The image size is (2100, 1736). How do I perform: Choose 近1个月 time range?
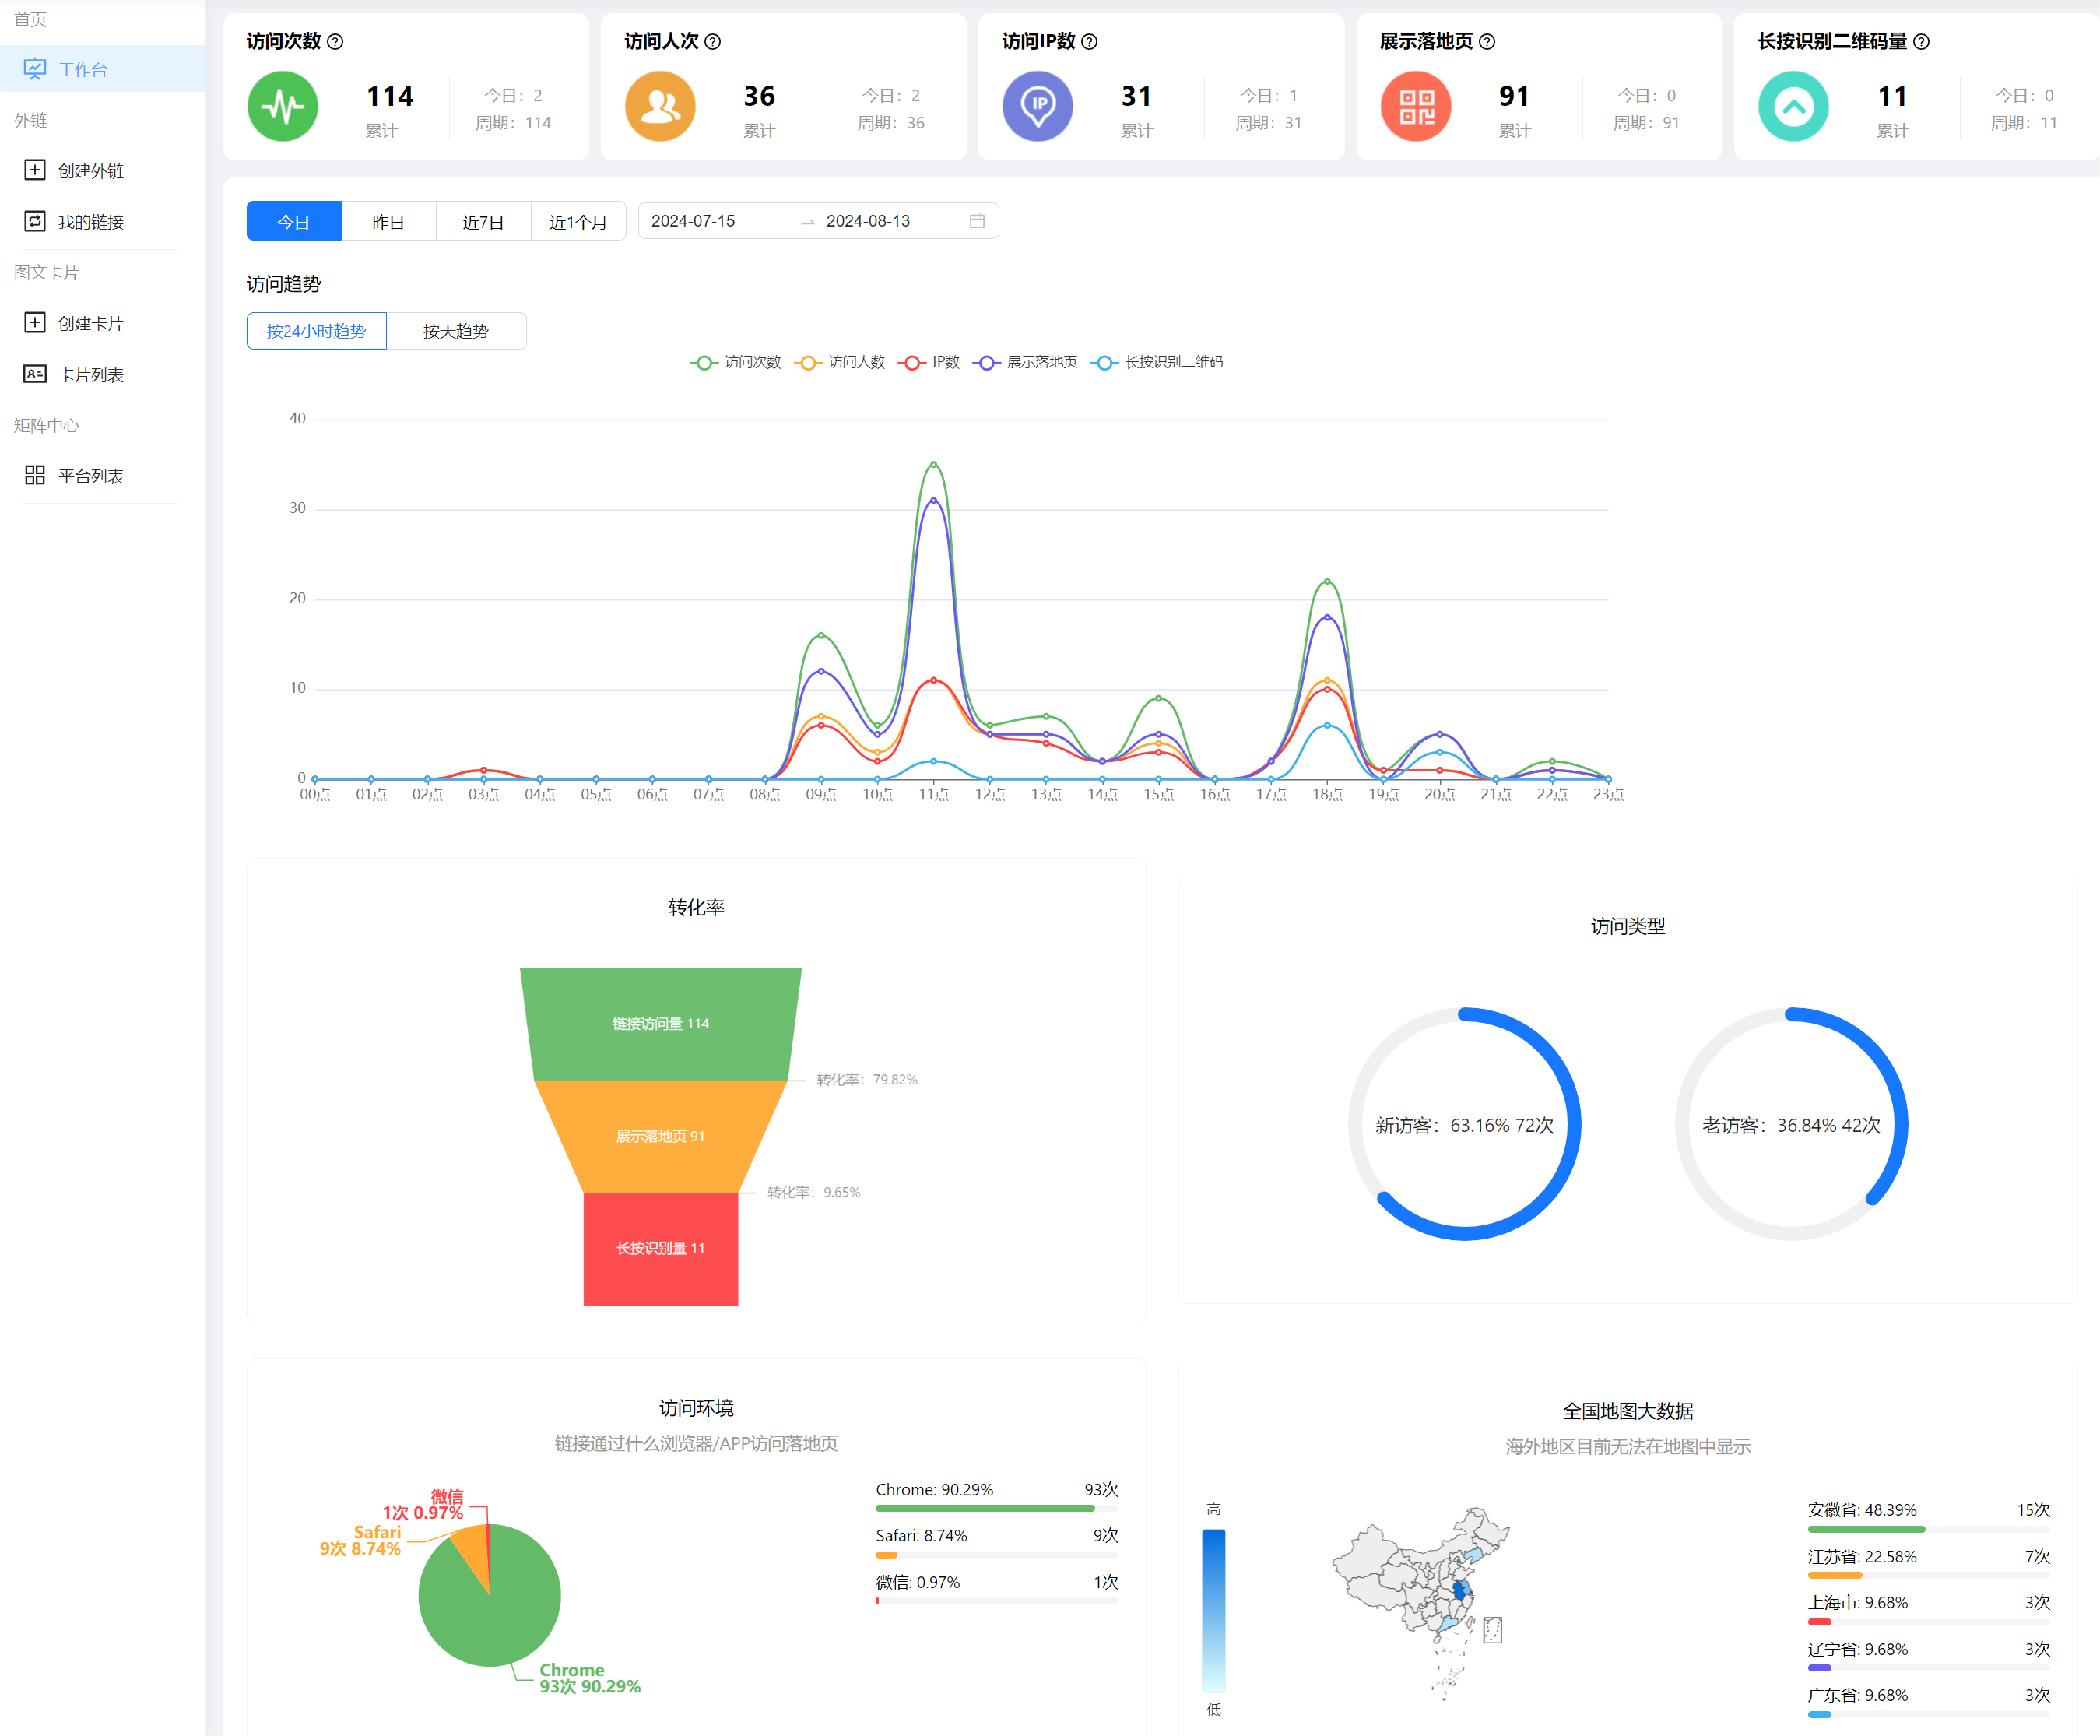tap(578, 221)
